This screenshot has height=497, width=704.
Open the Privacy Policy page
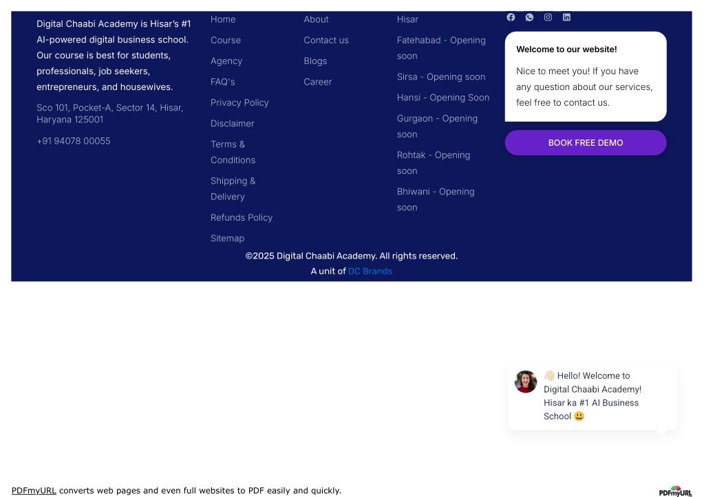pos(239,102)
